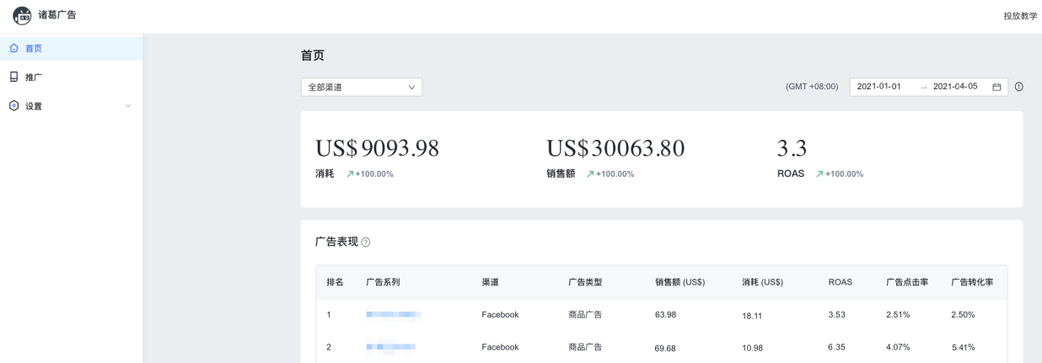Viewport: 1042px width, 363px height.
Task: Click the 10.98 spend cell
Action: coord(753,347)
